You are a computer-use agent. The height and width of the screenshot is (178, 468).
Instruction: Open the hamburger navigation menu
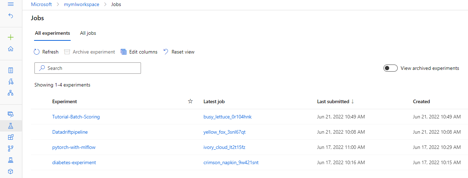pos(11,4)
